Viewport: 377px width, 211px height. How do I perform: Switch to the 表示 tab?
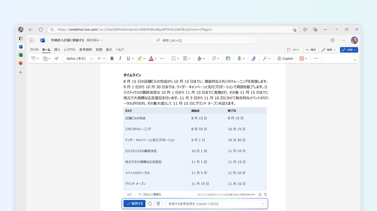[x=109, y=50]
